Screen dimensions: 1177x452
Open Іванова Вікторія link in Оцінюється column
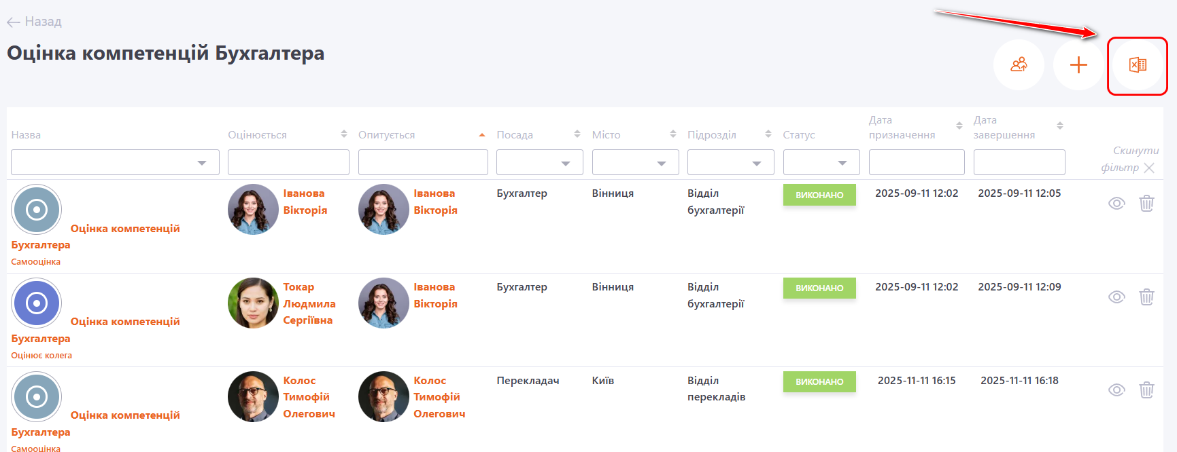point(305,202)
